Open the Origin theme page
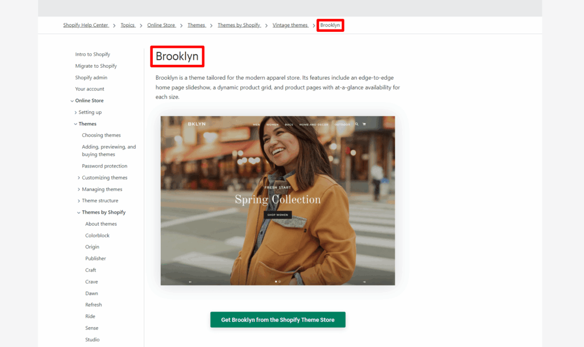584x347 pixels. click(x=92, y=247)
